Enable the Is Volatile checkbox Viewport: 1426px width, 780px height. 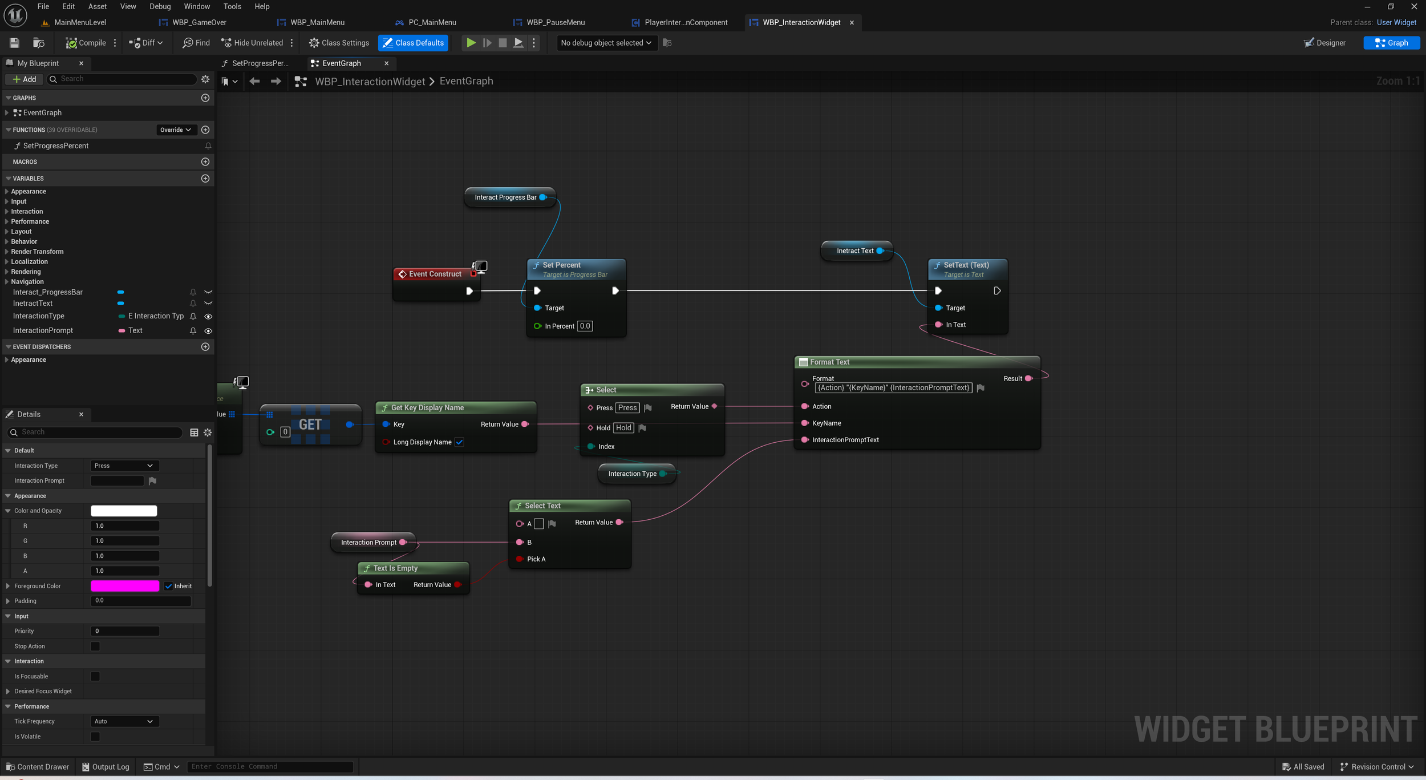coord(95,737)
